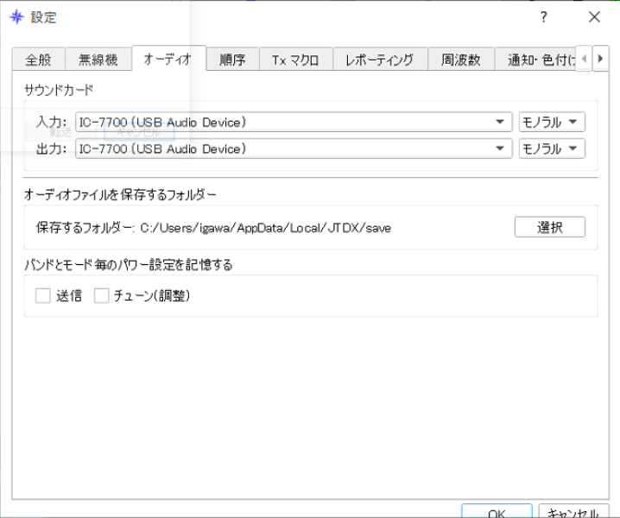Open the レポーティング tab
The height and width of the screenshot is (518, 620).
tap(380, 60)
